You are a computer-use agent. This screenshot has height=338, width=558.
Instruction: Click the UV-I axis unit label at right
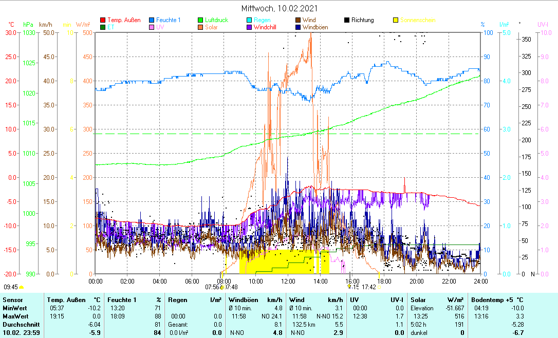point(543,24)
